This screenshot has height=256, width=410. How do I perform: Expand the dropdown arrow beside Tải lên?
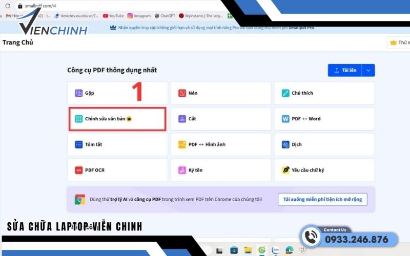click(x=368, y=70)
